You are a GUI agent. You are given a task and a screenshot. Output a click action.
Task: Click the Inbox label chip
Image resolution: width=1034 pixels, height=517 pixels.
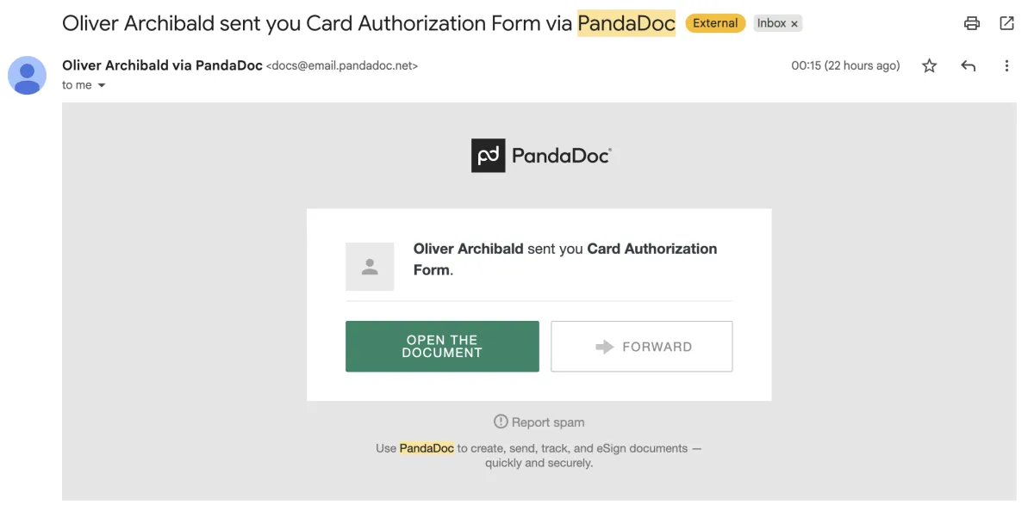point(771,23)
